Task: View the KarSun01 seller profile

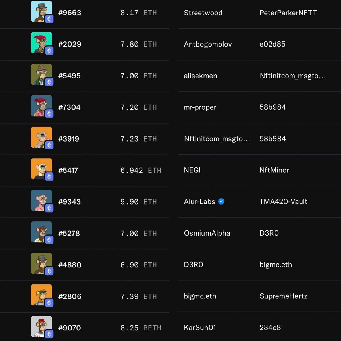Action: [x=200, y=328]
